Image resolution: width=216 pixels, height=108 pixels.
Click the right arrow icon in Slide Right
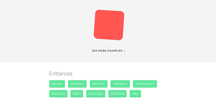(126, 84)
